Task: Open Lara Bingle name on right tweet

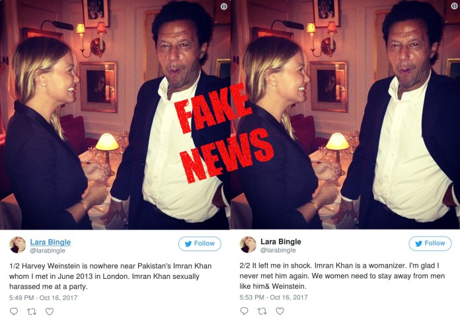Action: tap(281, 242)
